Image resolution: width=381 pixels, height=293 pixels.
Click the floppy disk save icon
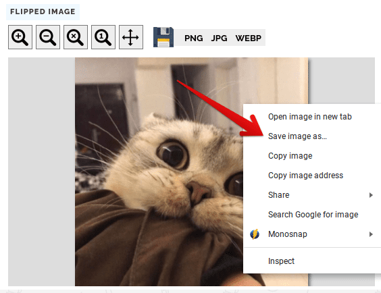click(163, 37)
